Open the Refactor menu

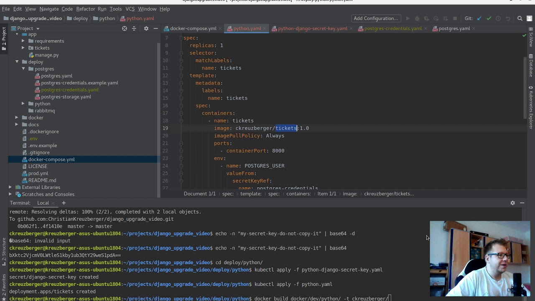(x=86, y=9)
